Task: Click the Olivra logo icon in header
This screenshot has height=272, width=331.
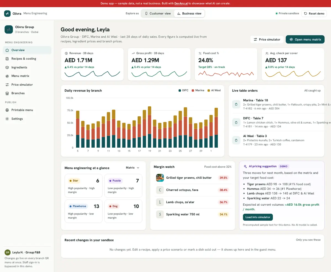Action: click(x=7, y=14)
